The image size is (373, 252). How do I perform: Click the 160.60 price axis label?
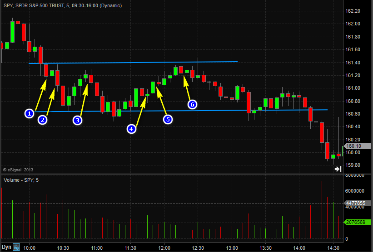pos(353,114)
